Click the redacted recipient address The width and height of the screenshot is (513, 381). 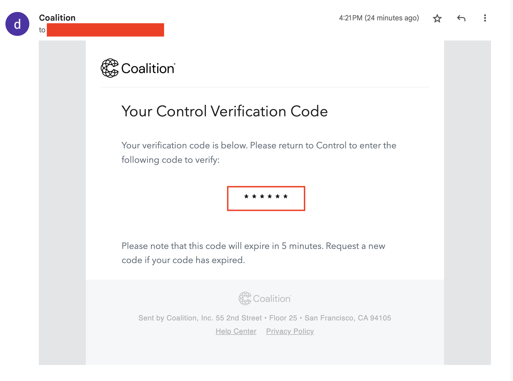[105, 30]
